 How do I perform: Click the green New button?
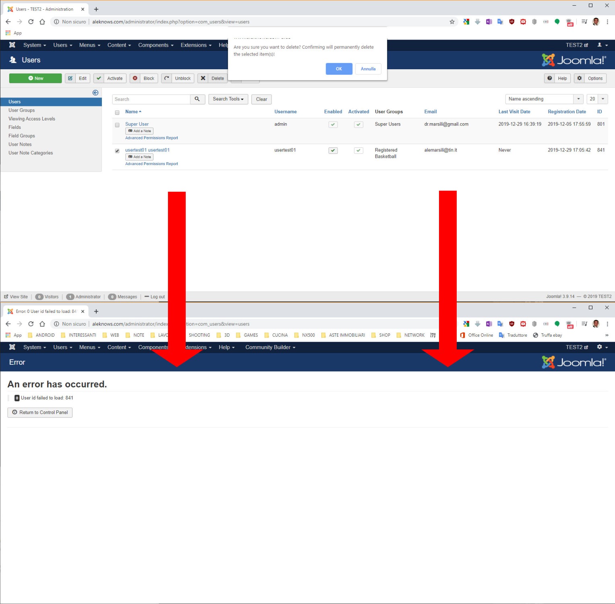point(35,78)
